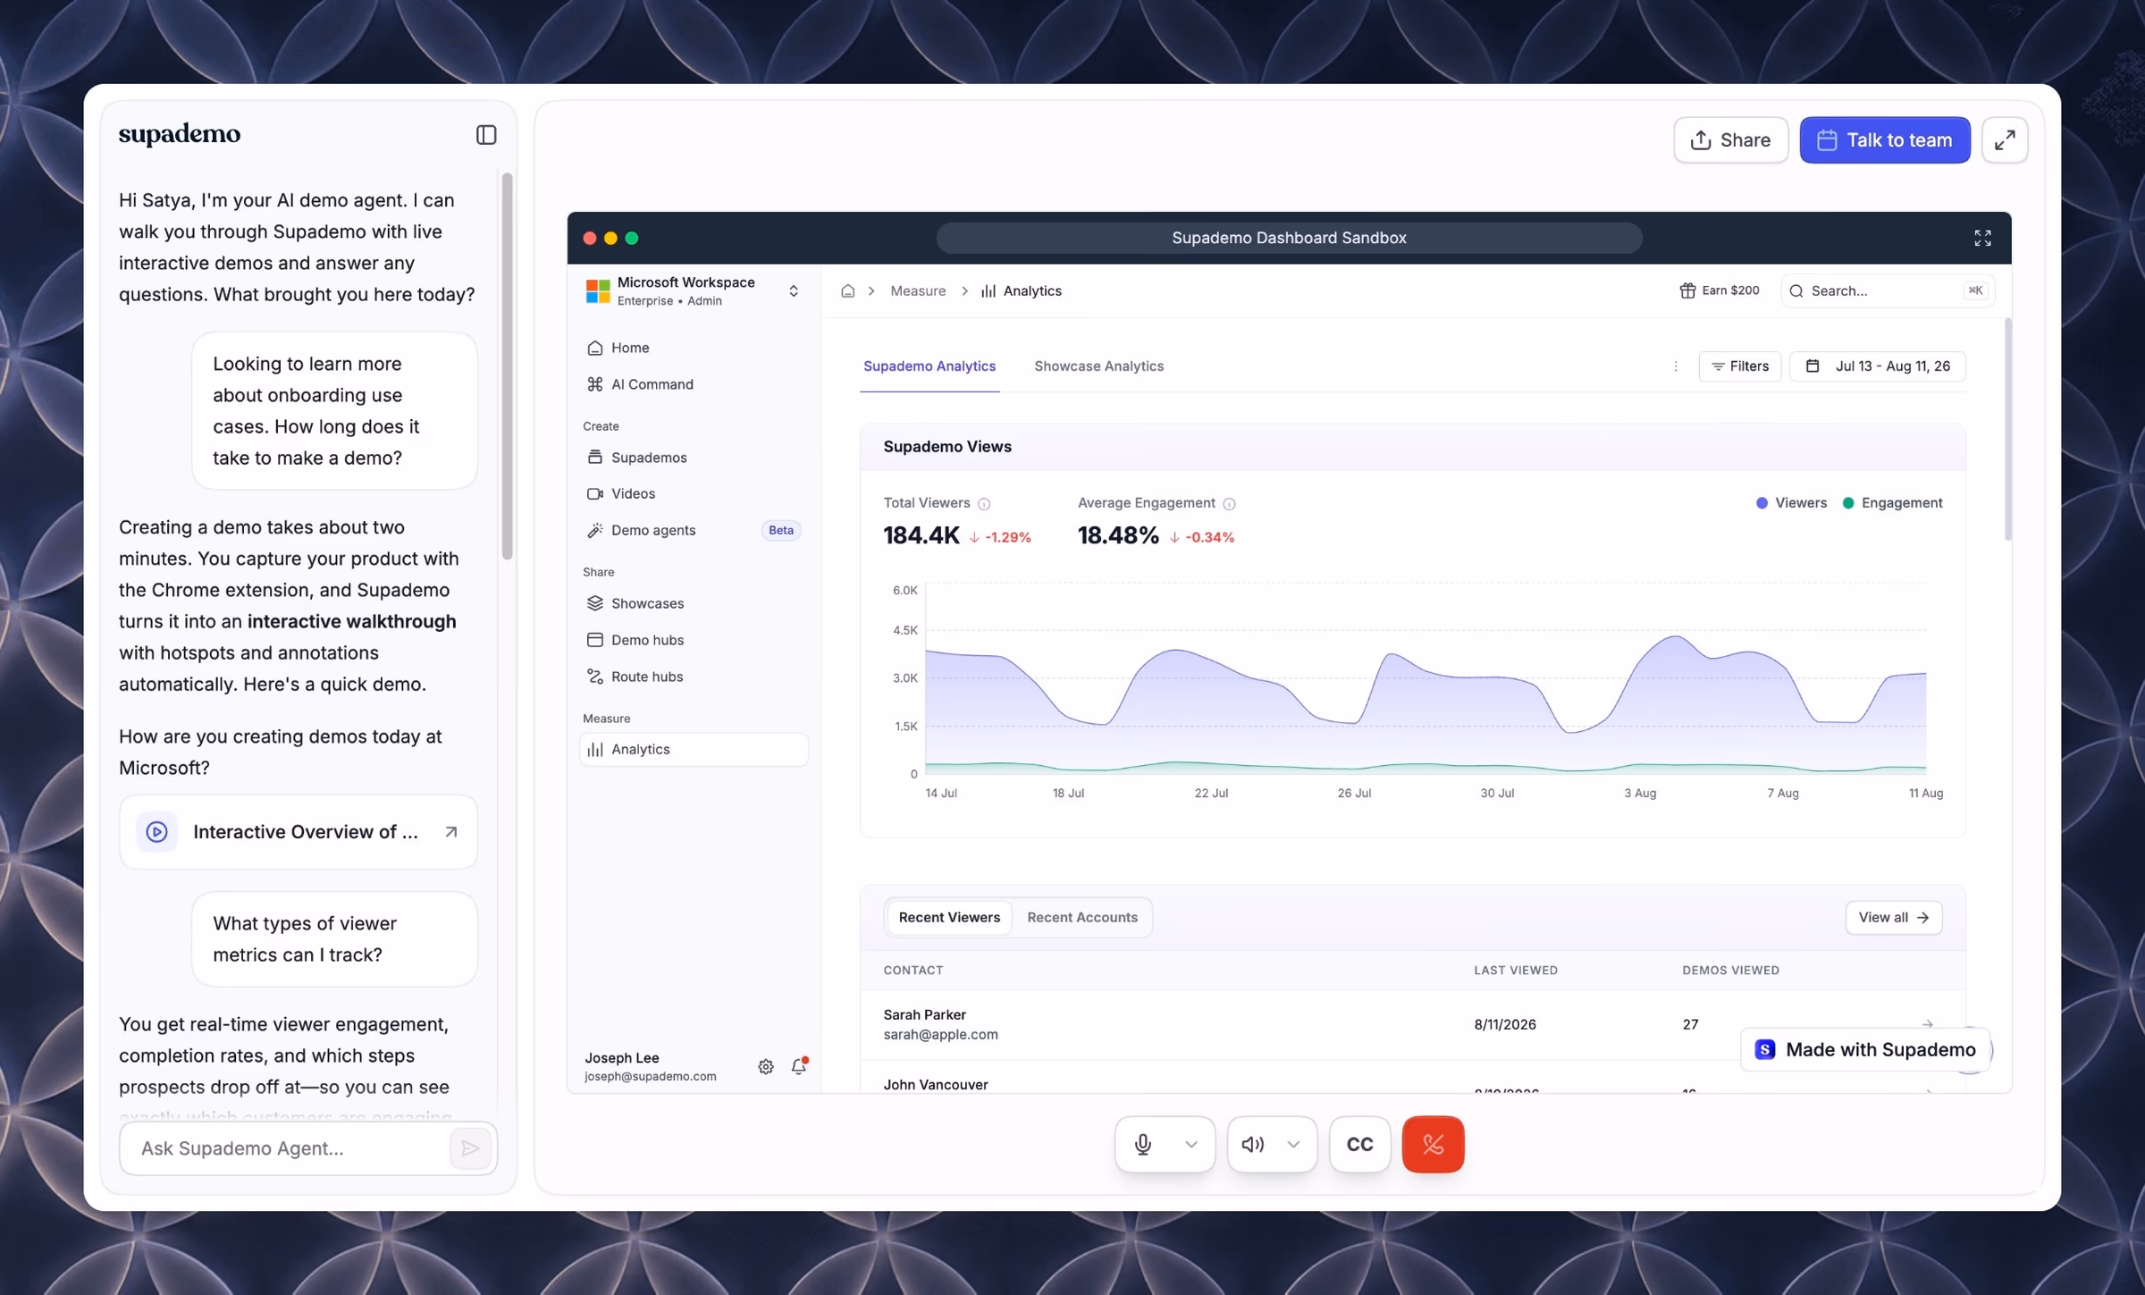Click the Total Viewers info icon
The height and width of the screenshot is (1295, 2145).
(x=984, y=504)
